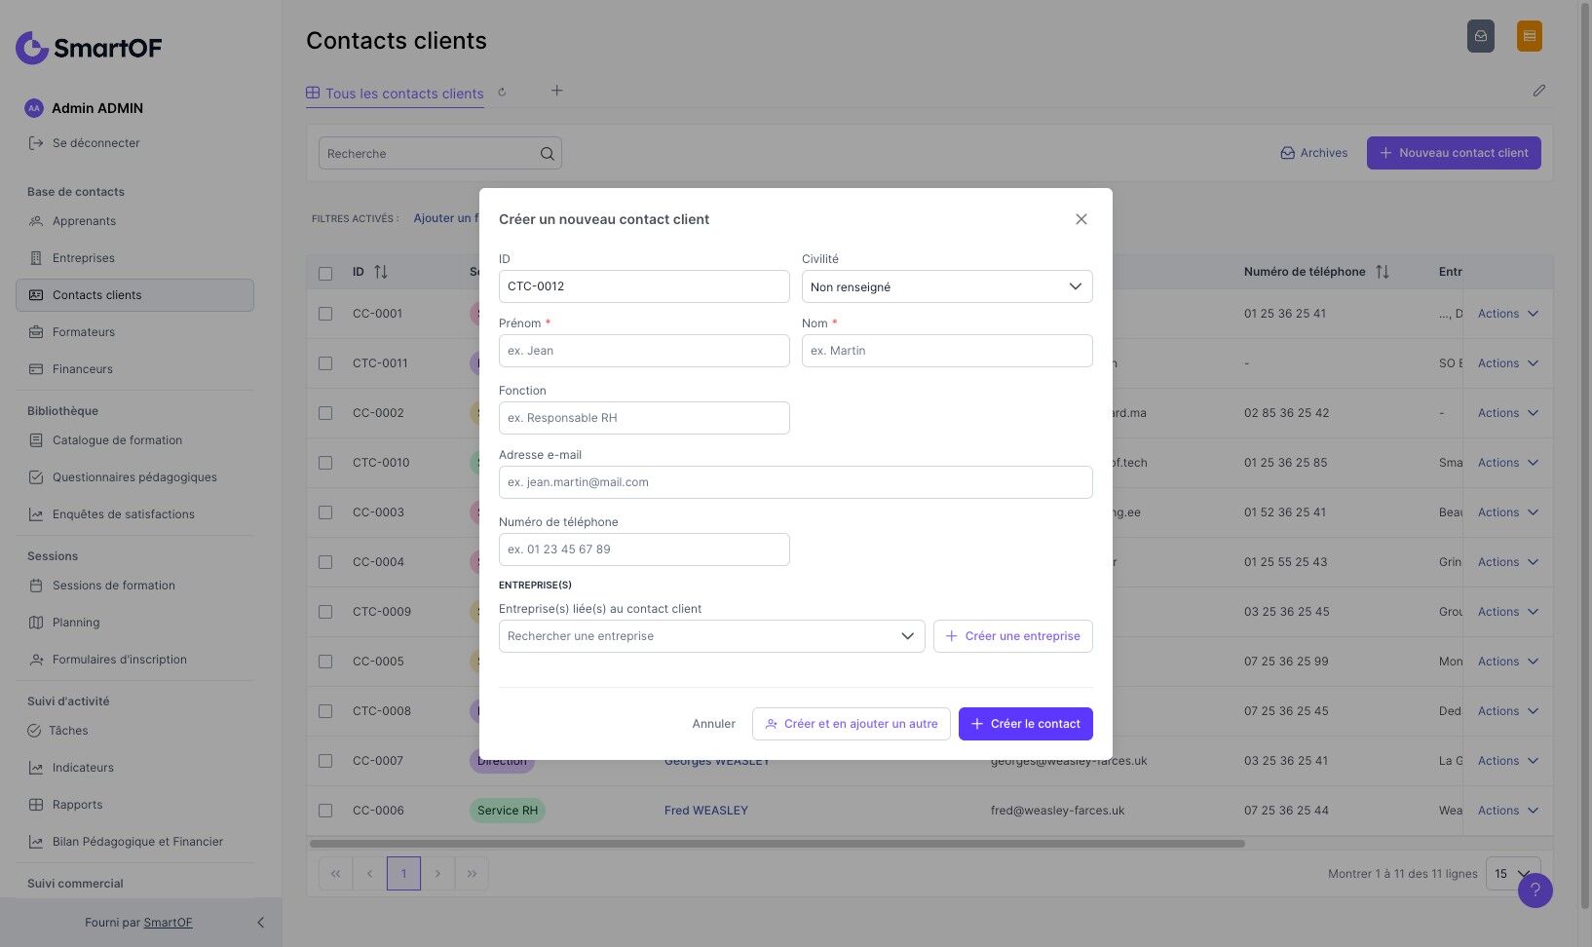The width and height of the screenshot is (1592, 947).
Task: Open the purple help question bubble
Action: point(1535,890)
